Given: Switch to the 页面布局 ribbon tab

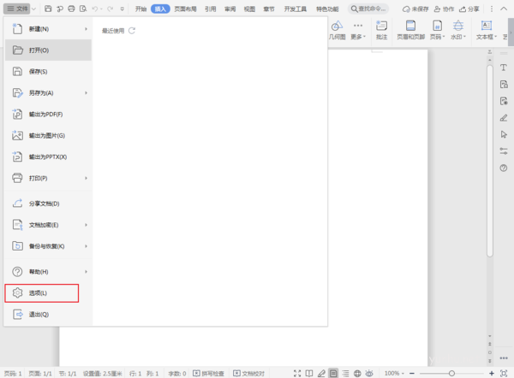Looking at the screenshot, I should [x=186, y=9].
